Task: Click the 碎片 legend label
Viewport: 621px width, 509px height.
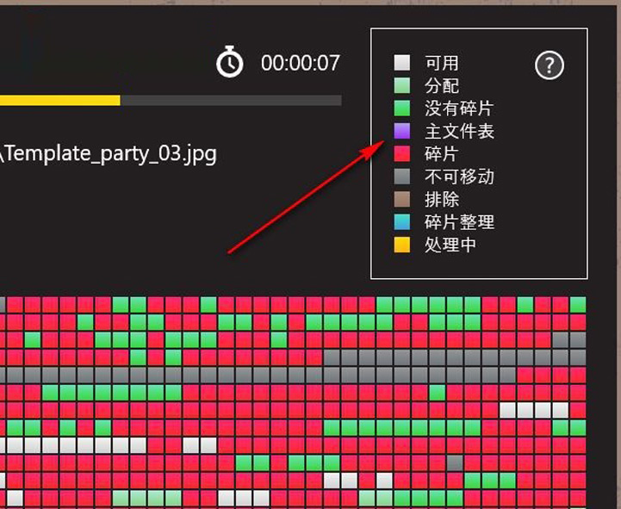Action: (x=442, y=153)
